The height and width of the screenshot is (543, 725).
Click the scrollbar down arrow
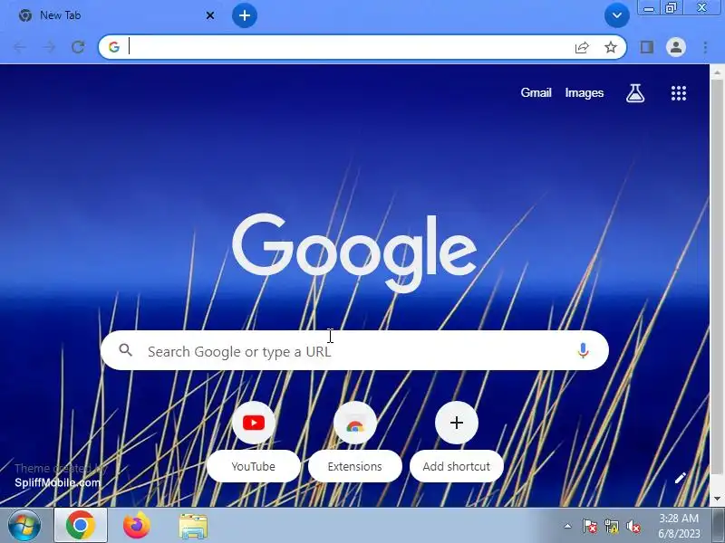tap(717, 500)
